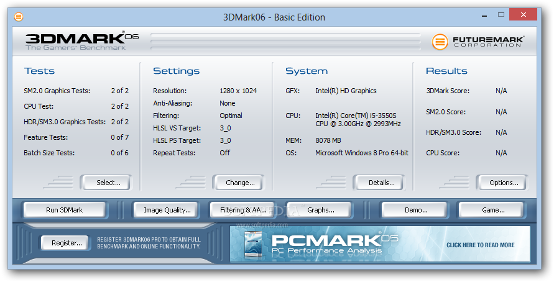The width and height of the screenshot is (554, 282).
Task: Click the Futuremark Corporation logo
Action: 478,41
